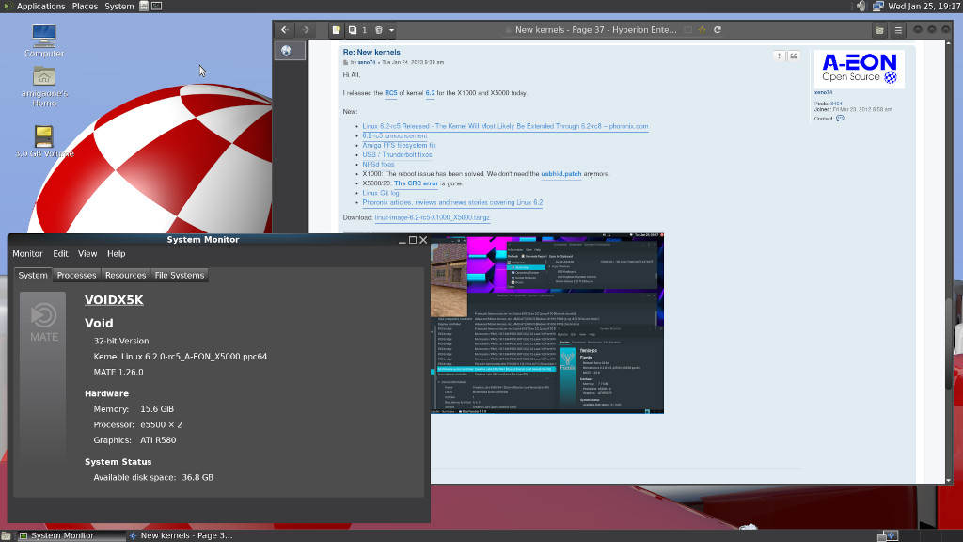Click the volume speaker icon in the top panel
The height and width of the screenshot is (542, 963).
(x=861, y=7)
